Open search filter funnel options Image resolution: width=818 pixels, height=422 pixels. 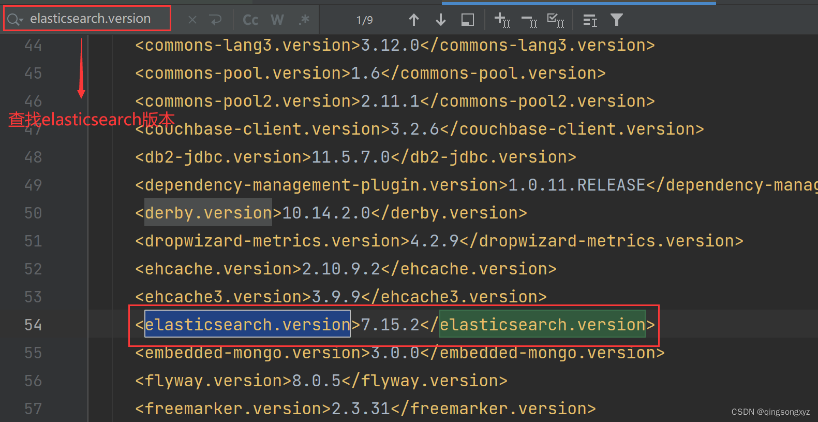tap(617, 20)
